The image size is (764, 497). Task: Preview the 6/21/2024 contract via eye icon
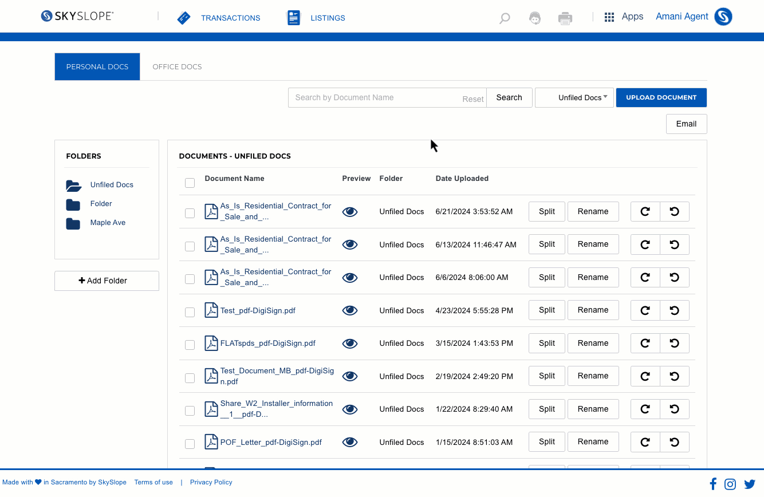[x=350, y=212]
